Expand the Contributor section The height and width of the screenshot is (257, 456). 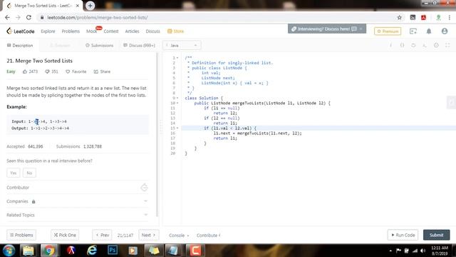tap(78, 187)
